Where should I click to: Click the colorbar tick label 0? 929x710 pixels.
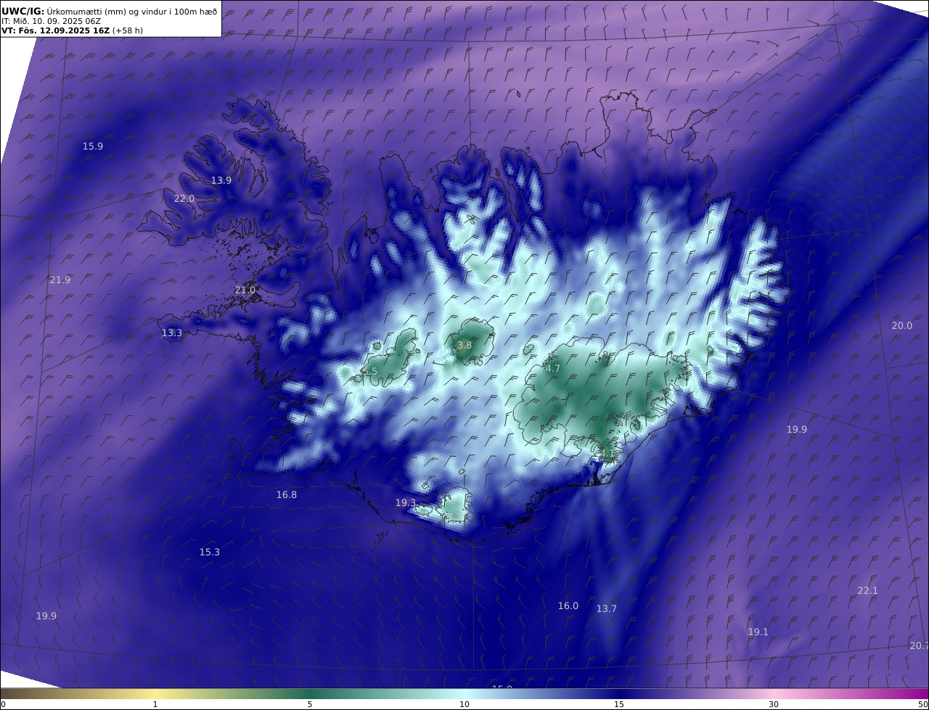[3, 704]
